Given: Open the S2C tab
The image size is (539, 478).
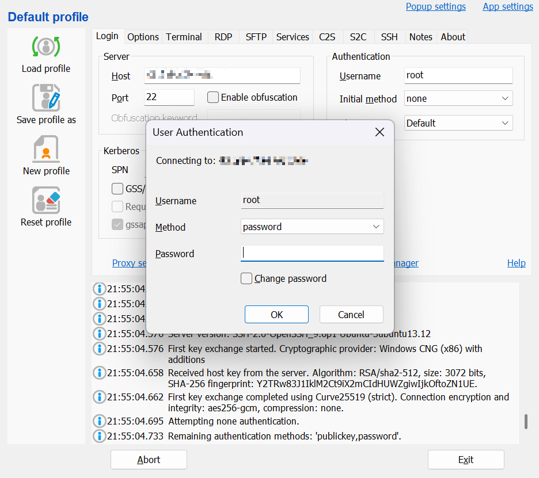Looking at the screenshot, I should click(x=358, y=37).
